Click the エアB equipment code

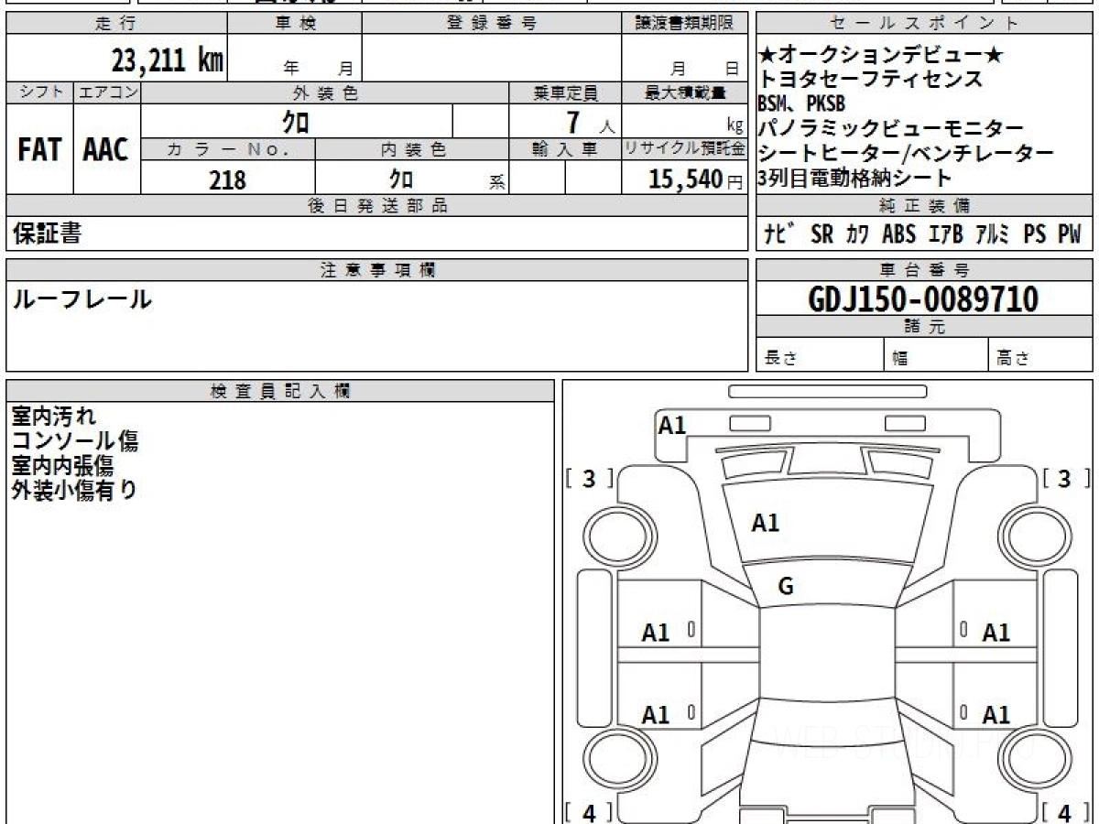pyautogui.click(x=946, y=234)
